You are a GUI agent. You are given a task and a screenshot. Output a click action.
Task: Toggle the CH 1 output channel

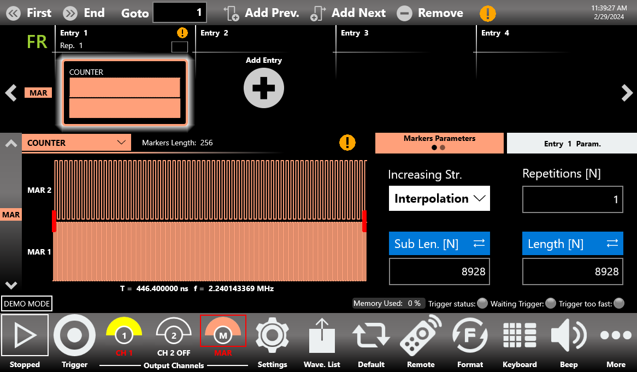pos(124,332)
